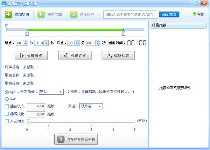This screenshot has width=210, height=150.
Task: Click the Confirm Search (确定搜索) button
Action: coord(169,14)
